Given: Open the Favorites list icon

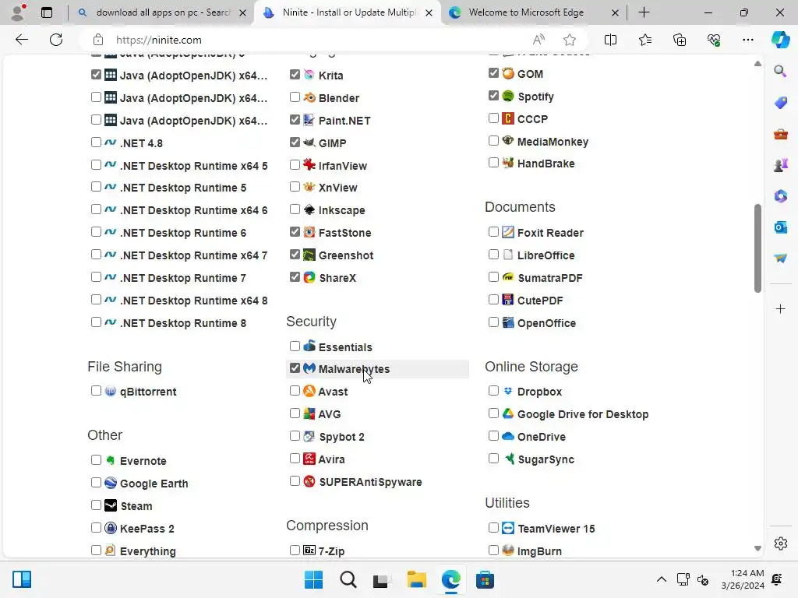Looking at the screenshot, I should click(x=644, y=40).
